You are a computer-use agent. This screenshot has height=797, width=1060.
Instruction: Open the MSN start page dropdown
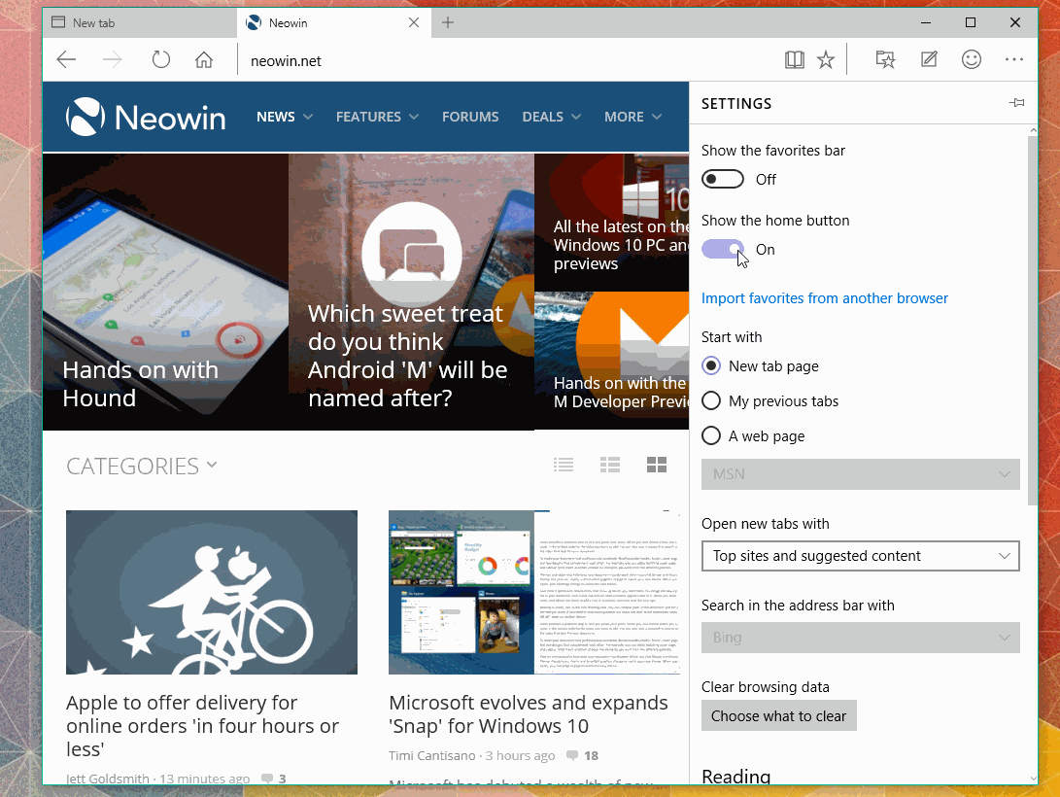pos(860,474)
